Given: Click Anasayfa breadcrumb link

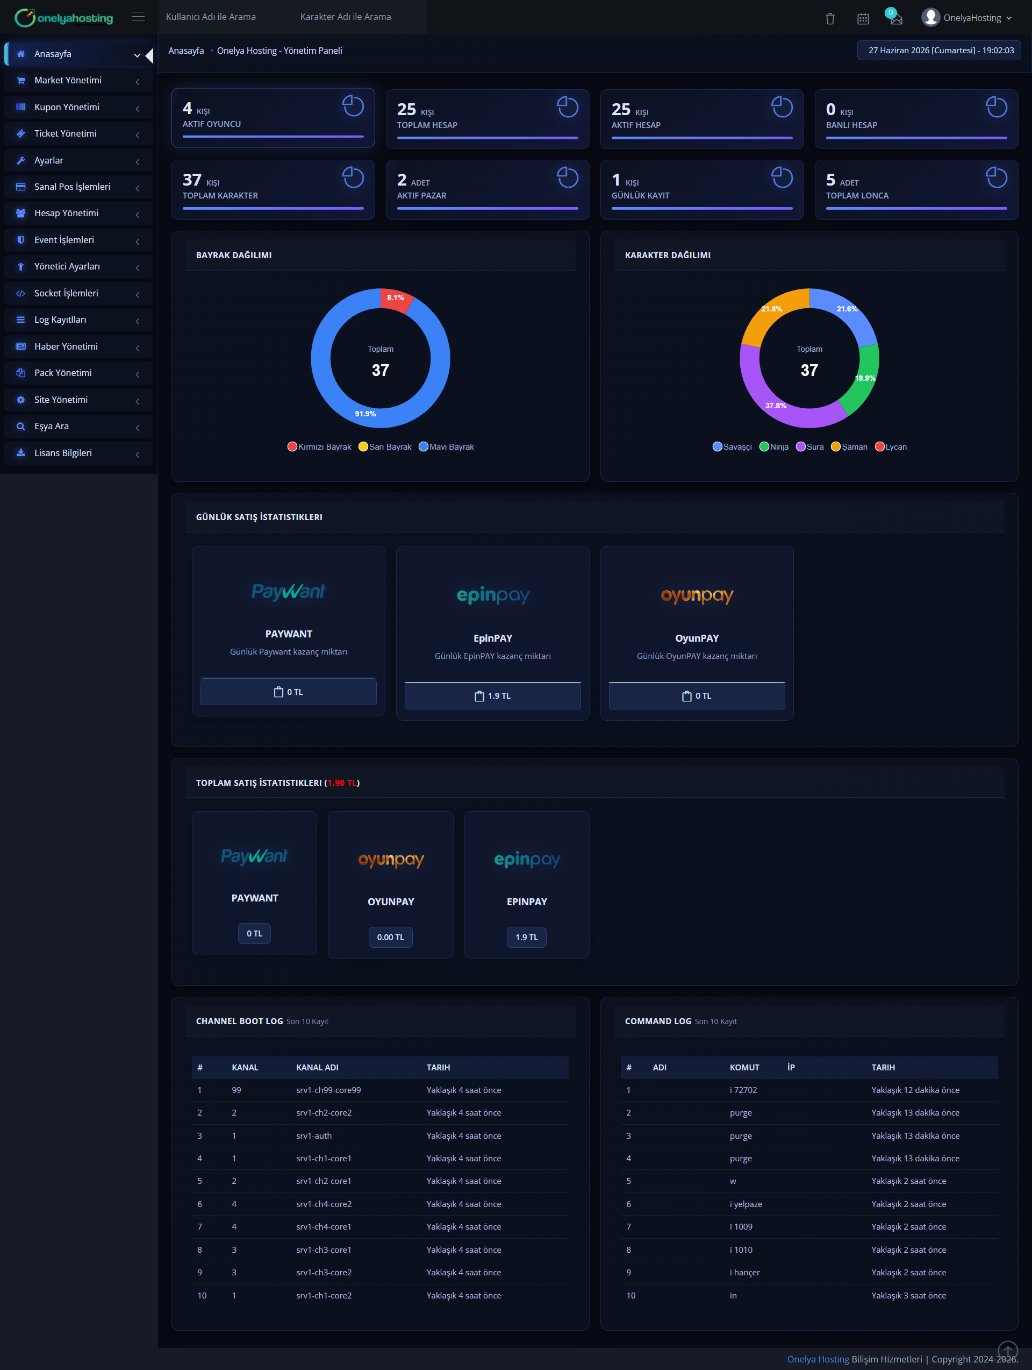Looking at the screenshot, I should tap(186, 51).
